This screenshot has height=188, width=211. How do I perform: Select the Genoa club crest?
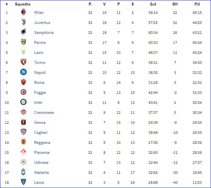(x=23, y=122)
